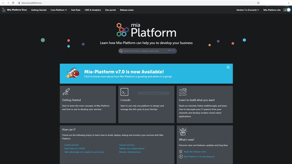Open the Version 7.x (Current) dropdown
Screen dimensions: 292x164
[x=247, y=10]
